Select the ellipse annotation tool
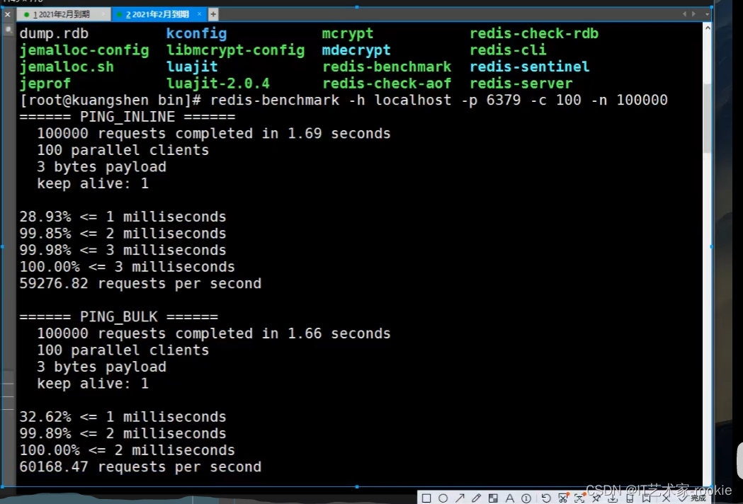743x504 pixels. [x=443, y=498]
